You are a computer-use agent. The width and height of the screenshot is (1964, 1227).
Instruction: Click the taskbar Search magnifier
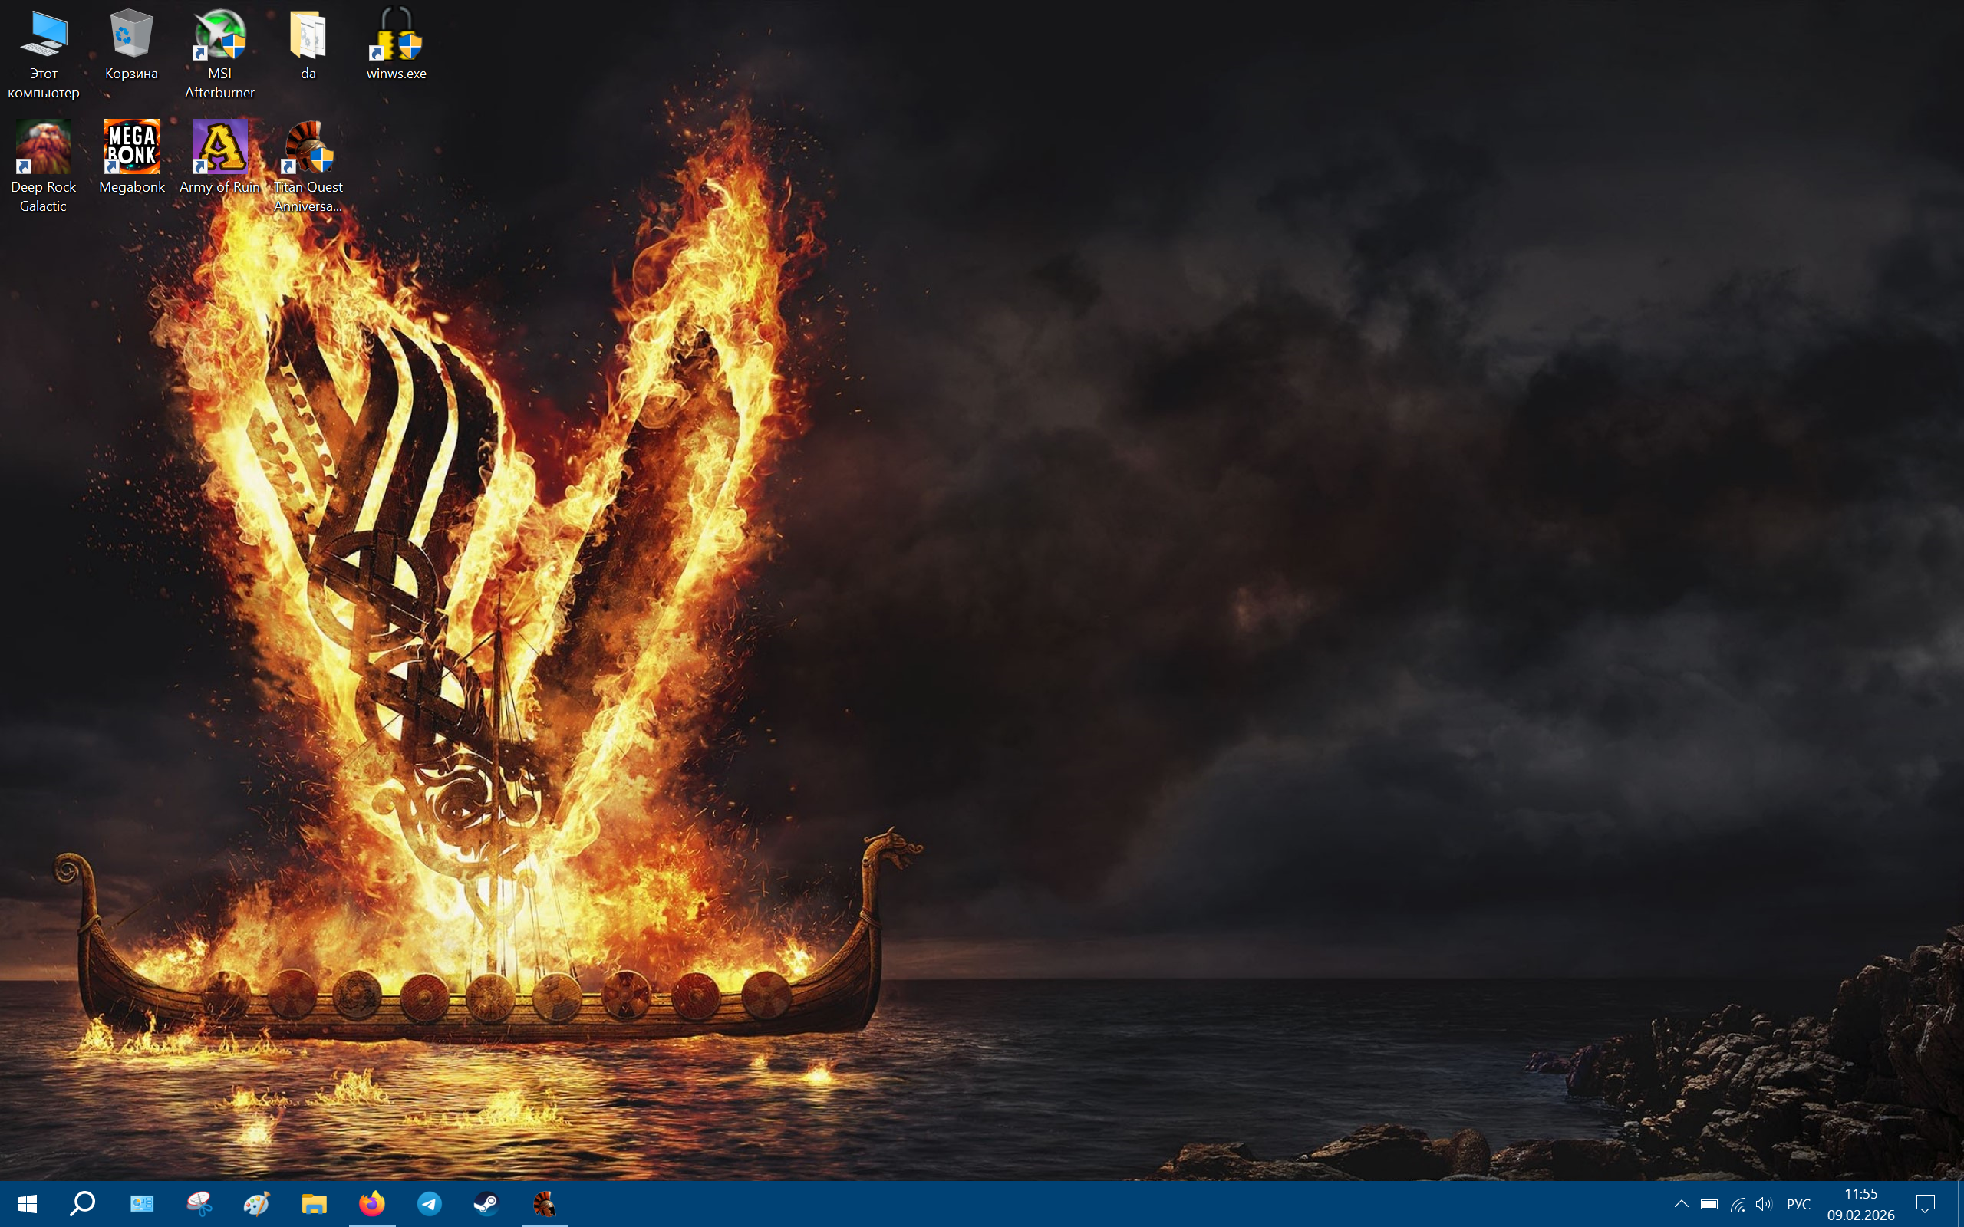coord(82,1203)
